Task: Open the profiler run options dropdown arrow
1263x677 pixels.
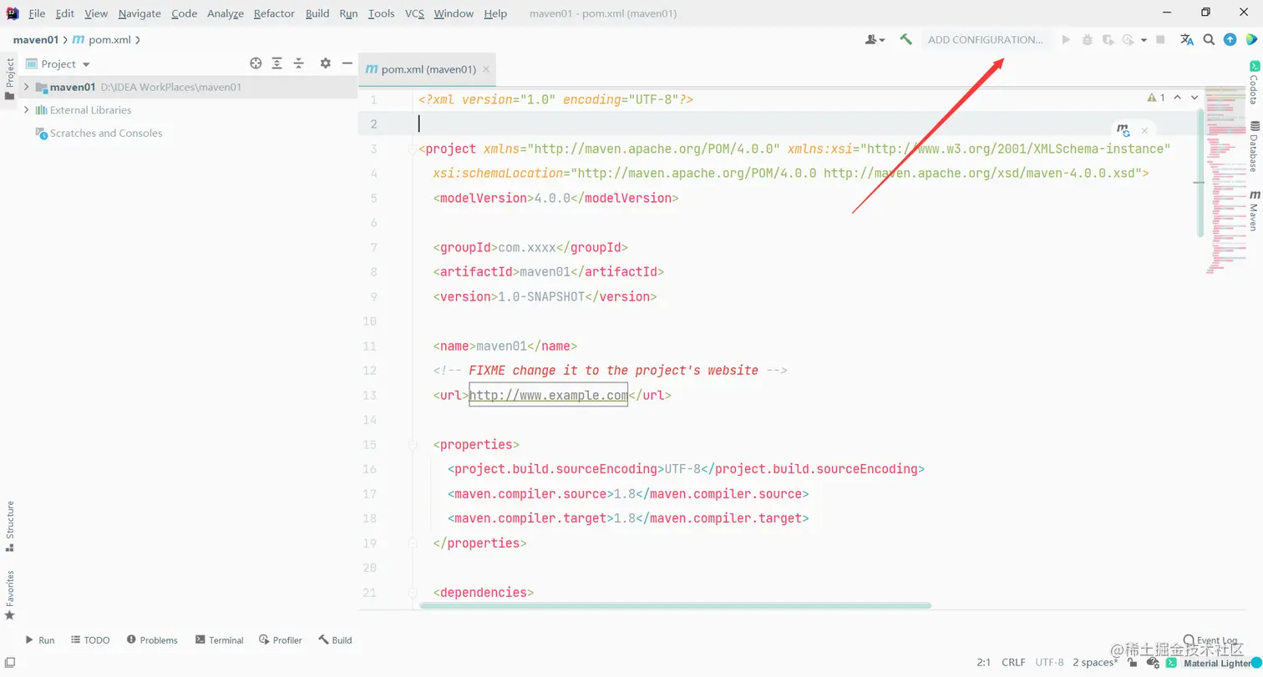Action: [x=1144, y=39]
